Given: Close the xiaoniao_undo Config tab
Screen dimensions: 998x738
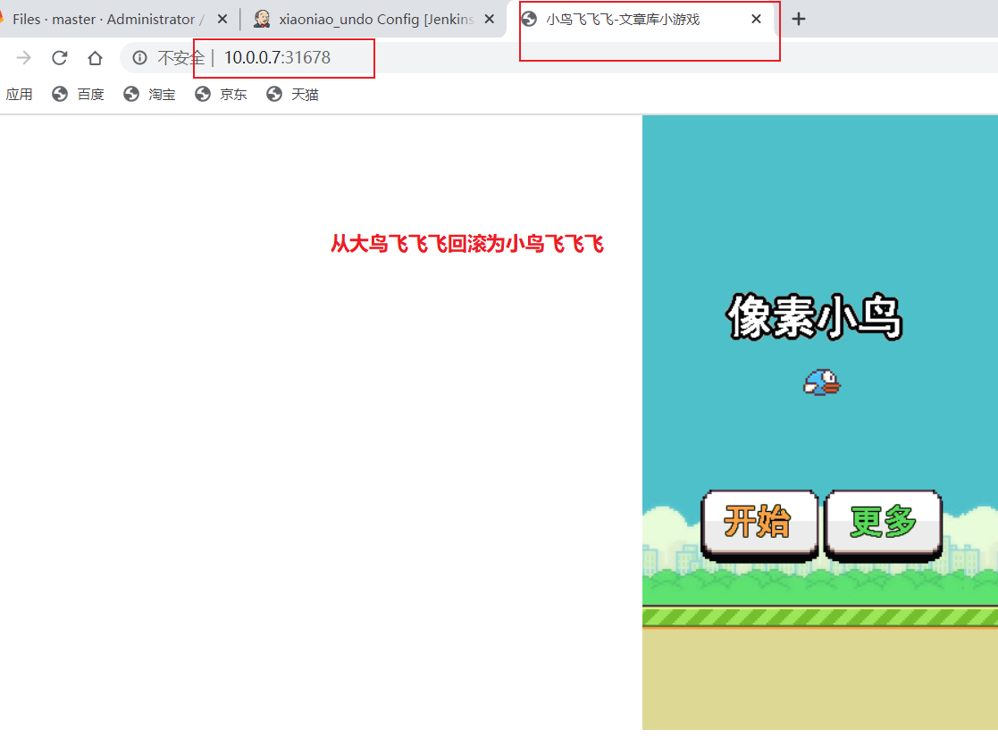Looking at the screenshot, I should pyautogui.click(x=489, y=19).
